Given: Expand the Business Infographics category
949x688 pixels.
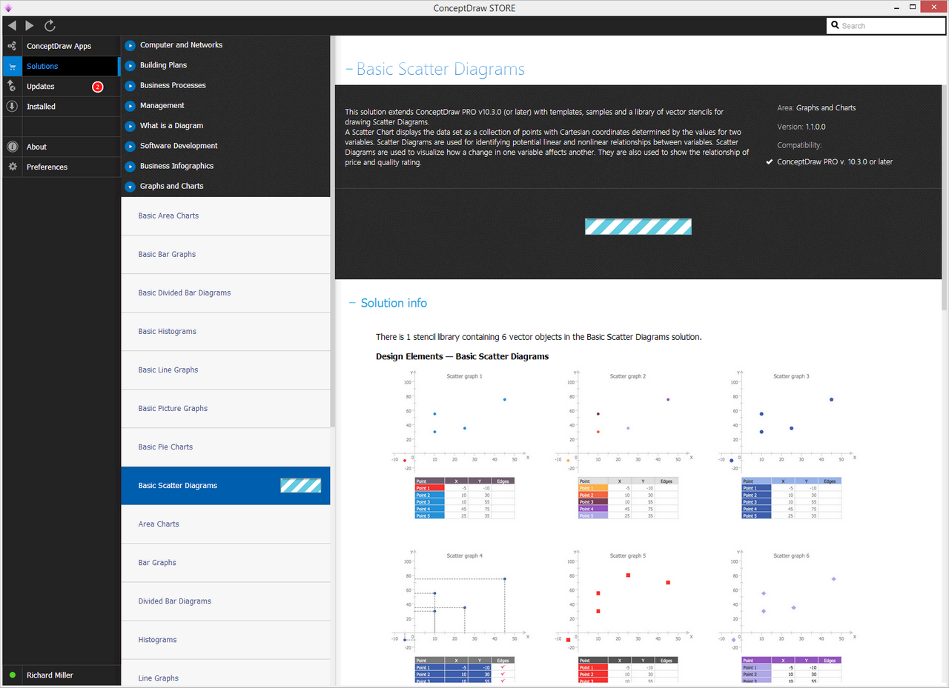Looking at the screenshot, I should point(130,166).
